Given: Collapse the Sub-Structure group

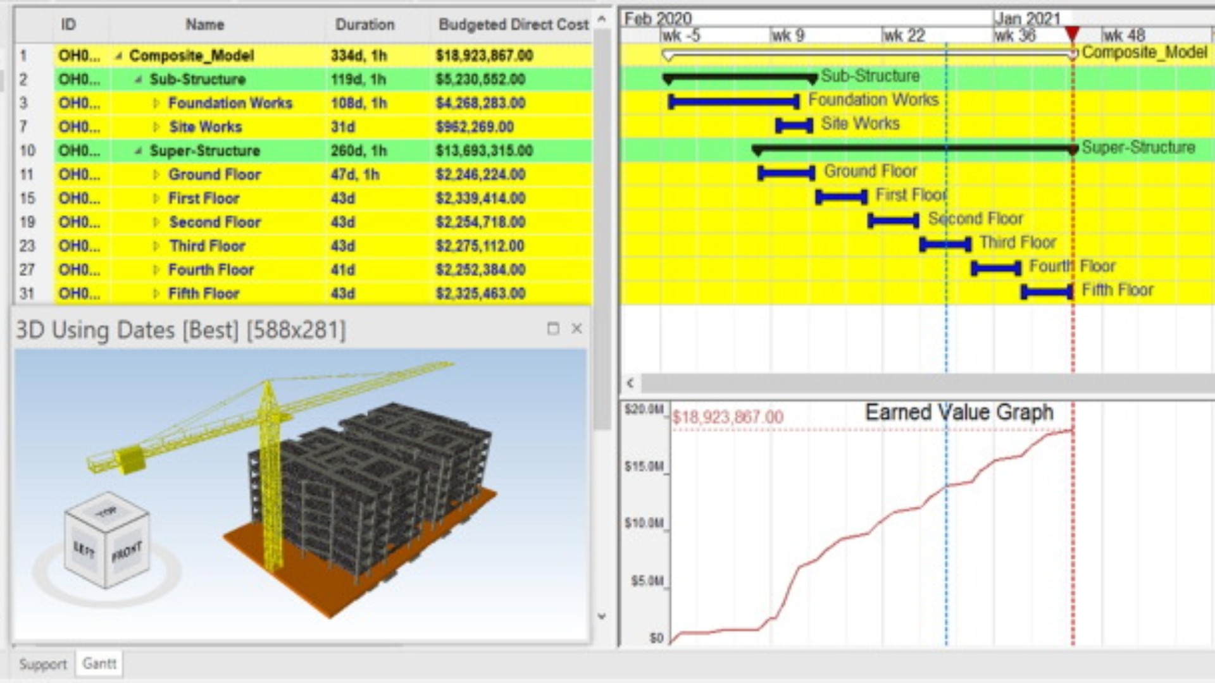Looking at the screenshot, I should (x=138, y=80).
